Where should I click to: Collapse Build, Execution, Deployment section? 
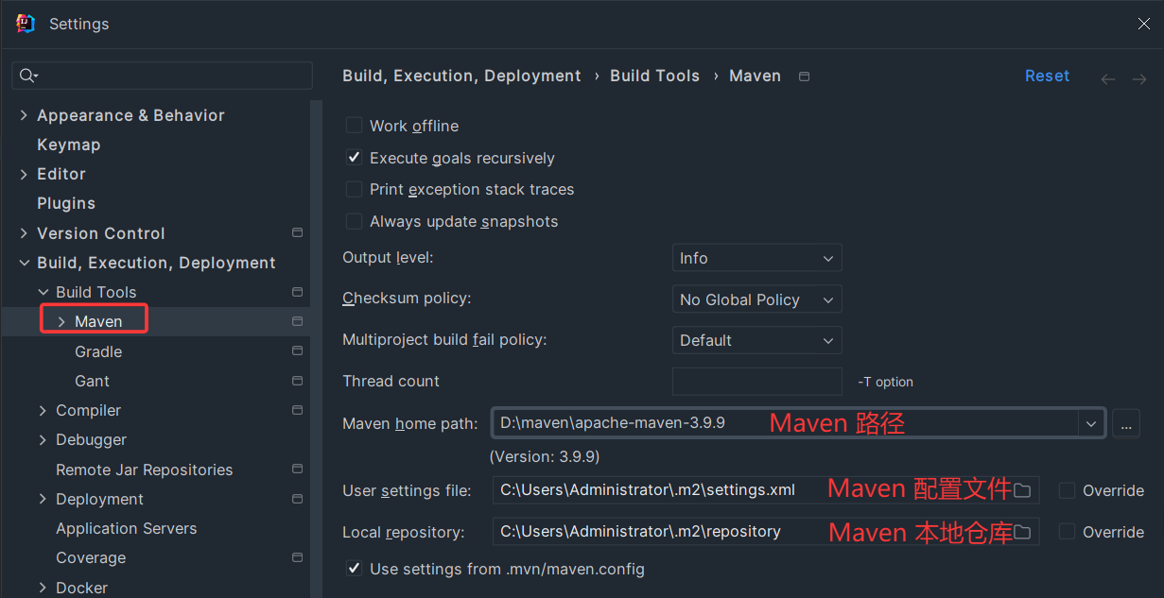24,263
